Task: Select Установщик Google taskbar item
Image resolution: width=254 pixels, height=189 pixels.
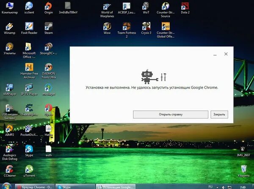Action: click(x=116, y=186)
